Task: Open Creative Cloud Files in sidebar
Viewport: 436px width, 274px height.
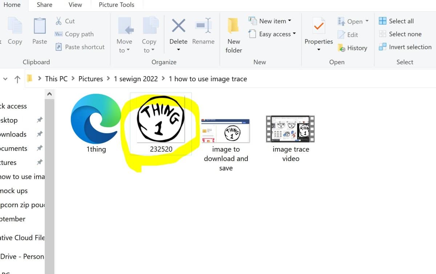Action: 22,238
